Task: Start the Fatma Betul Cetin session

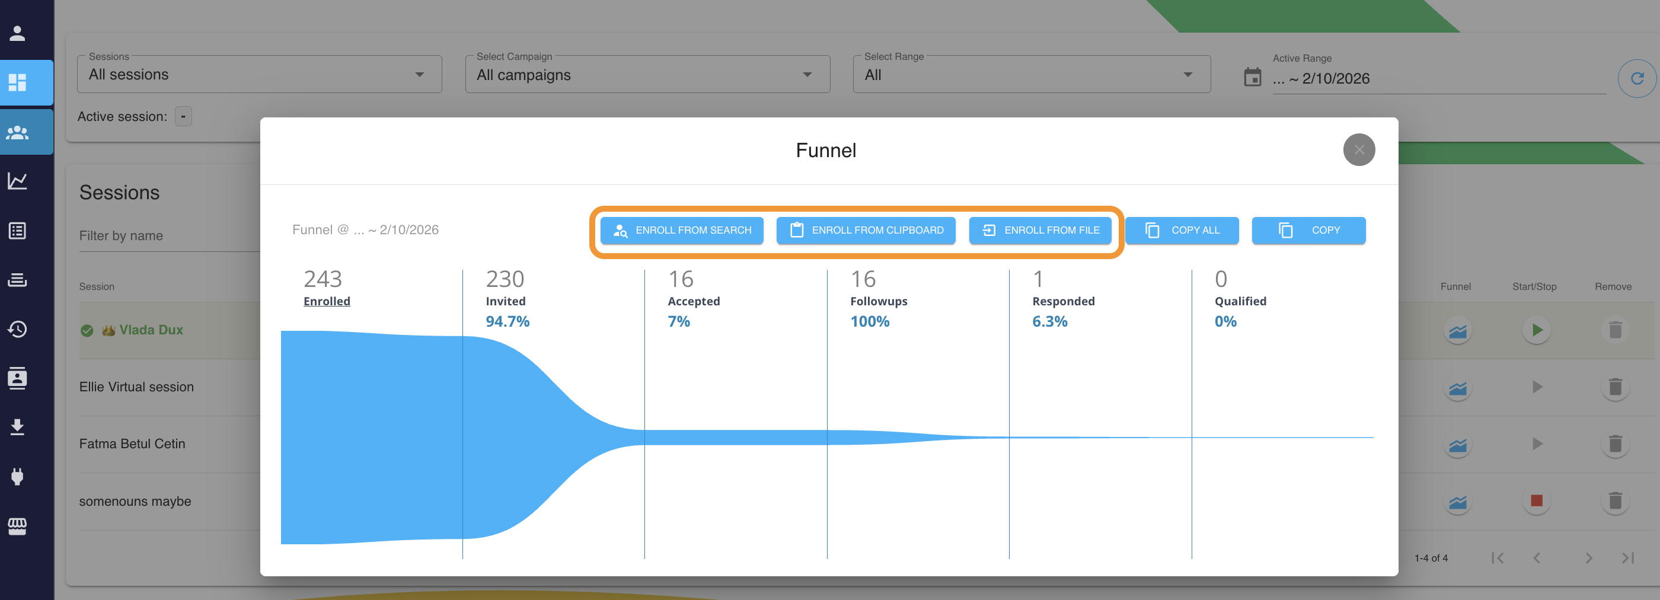Action: [x=1536, y=444]
